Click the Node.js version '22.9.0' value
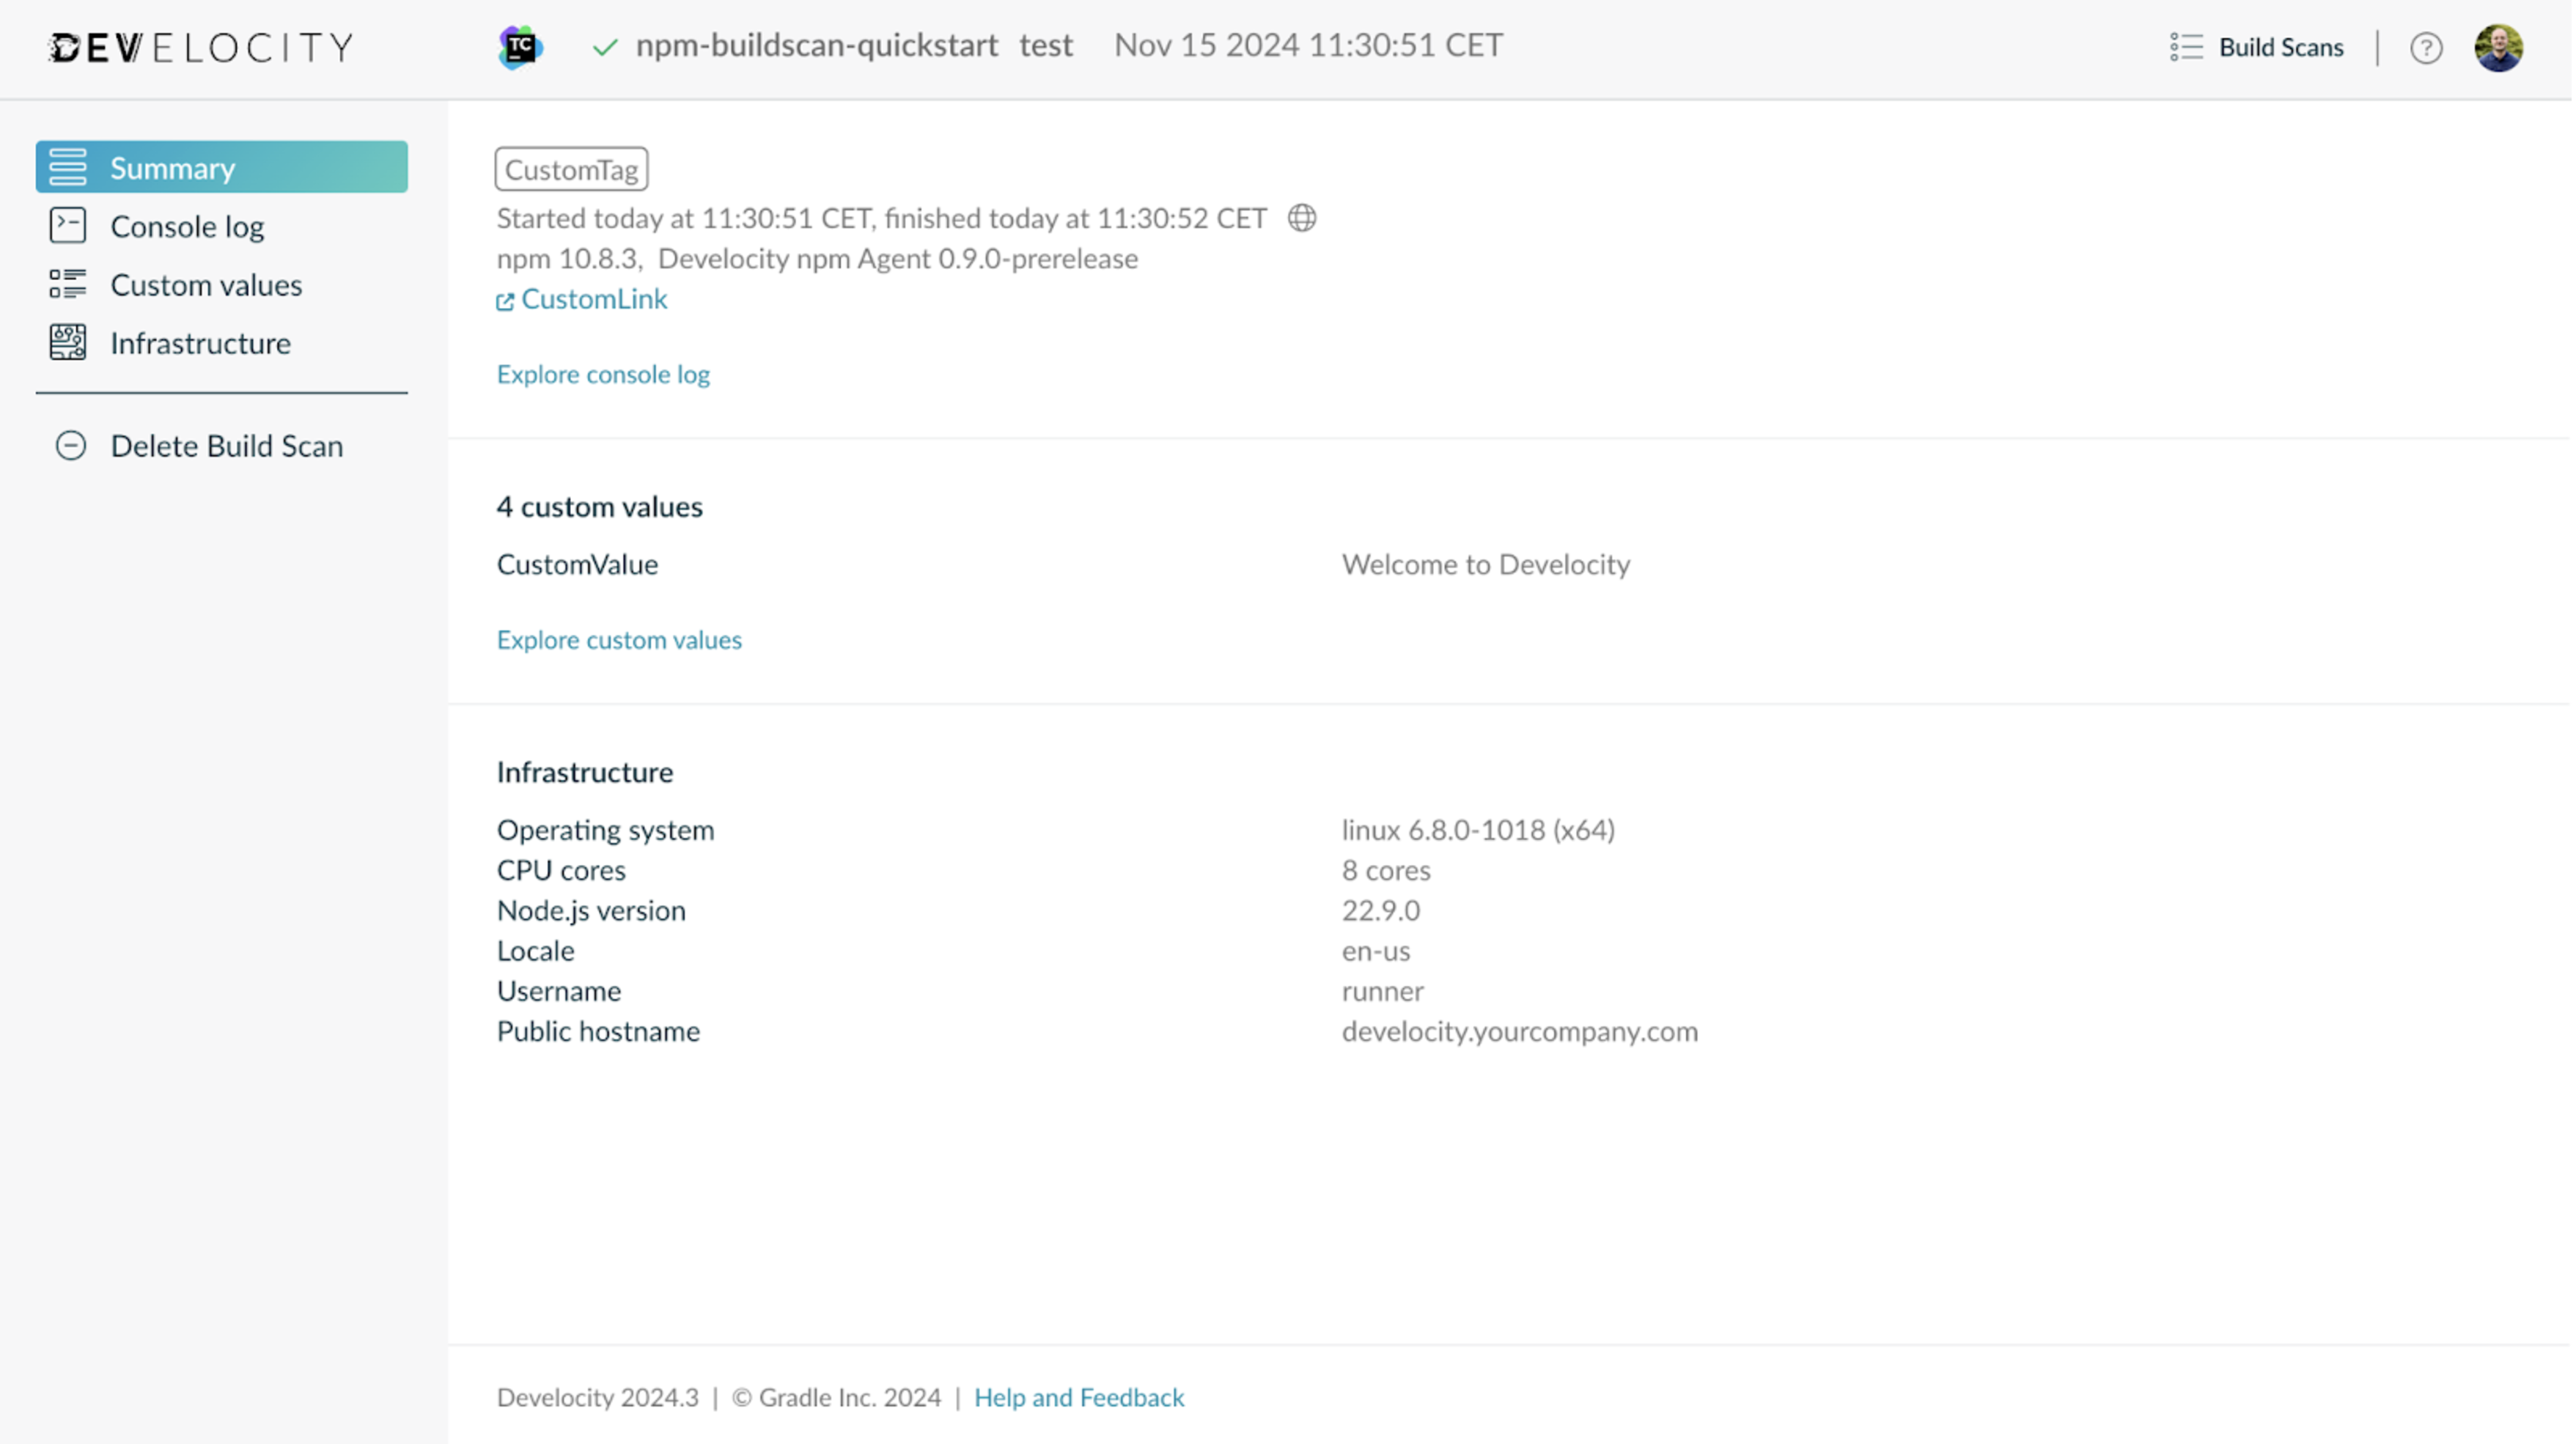The height and width of the screenshot is (1444, 2576). [1381, 911]
